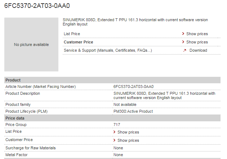This screenshot has height=159, width=227.
Task: Click the 6FC5370-2AT03-0AA0 page heading
Action: tap(37, 6)
